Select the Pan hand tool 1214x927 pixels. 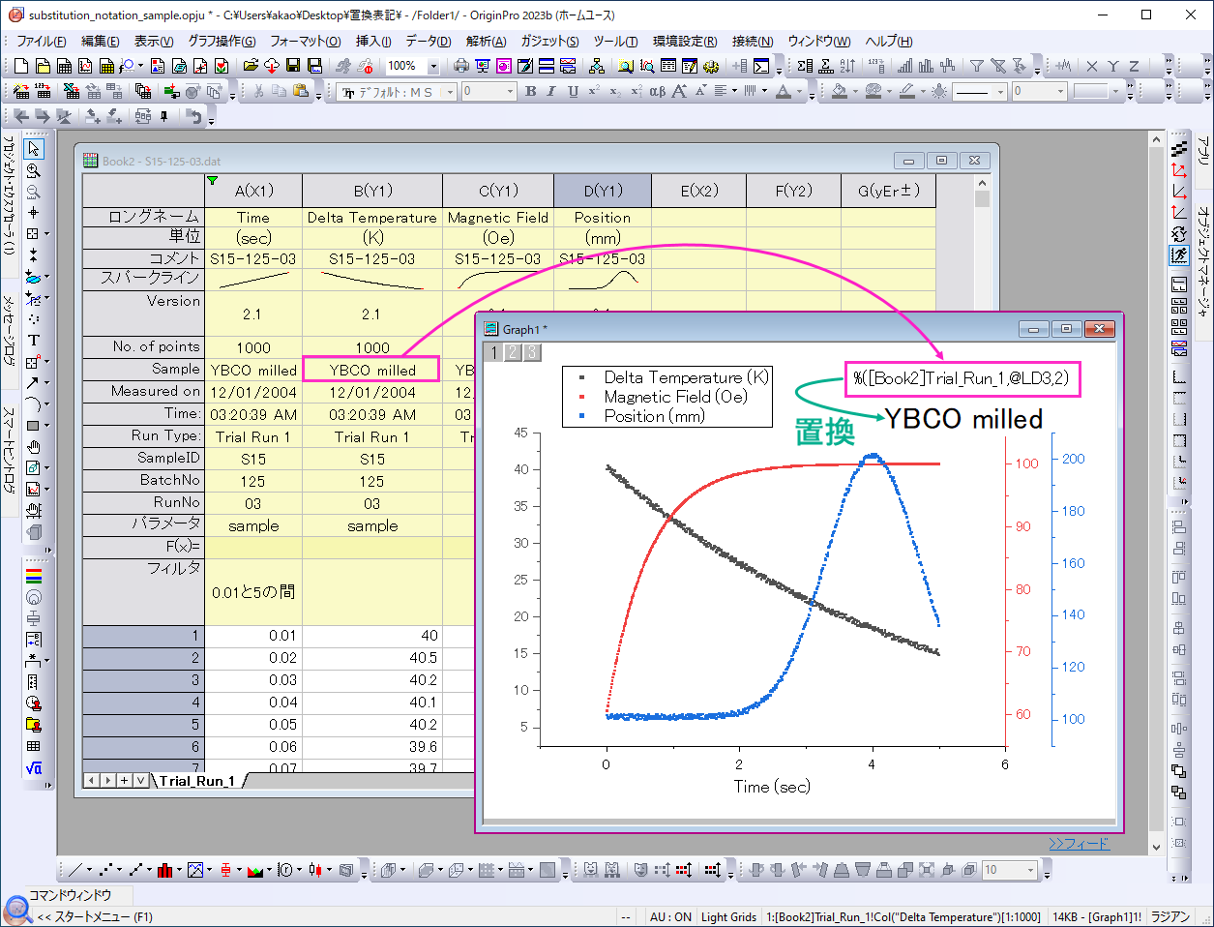tap(33, 446)
